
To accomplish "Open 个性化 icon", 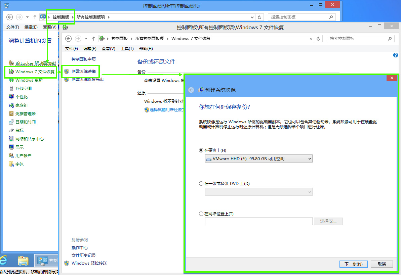I will coord(11,97).
